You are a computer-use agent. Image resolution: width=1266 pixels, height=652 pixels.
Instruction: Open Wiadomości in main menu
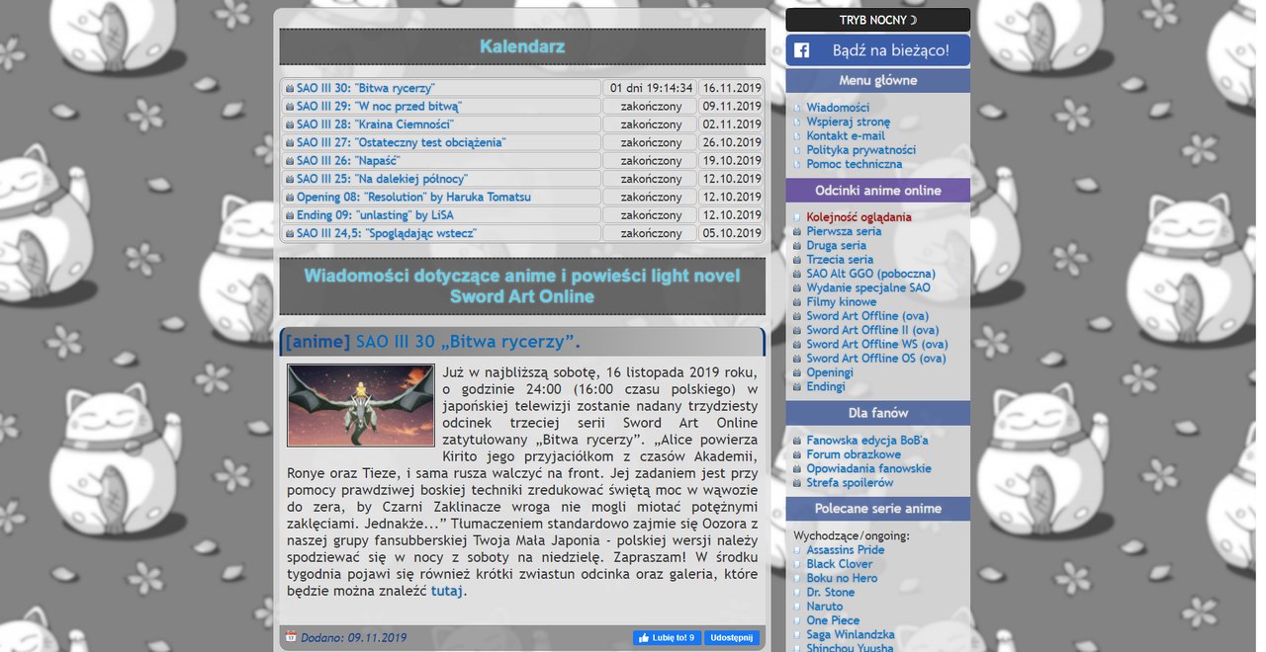point(838,108)
